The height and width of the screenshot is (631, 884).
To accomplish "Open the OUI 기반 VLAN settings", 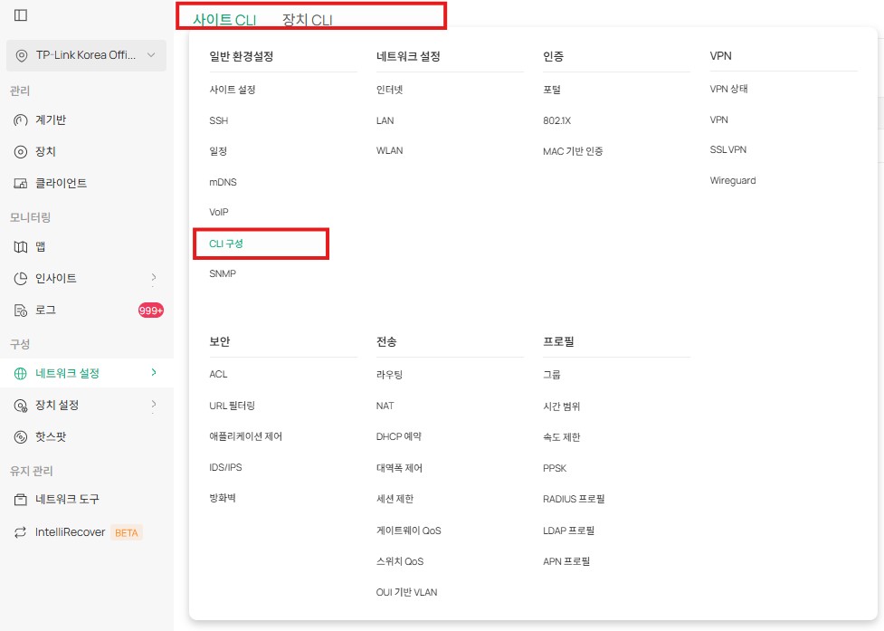I will 405,592.
